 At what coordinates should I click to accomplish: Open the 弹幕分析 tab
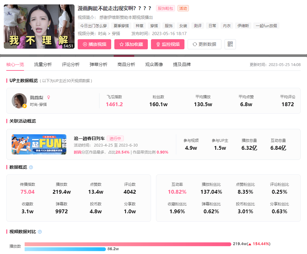coord(99,64)
